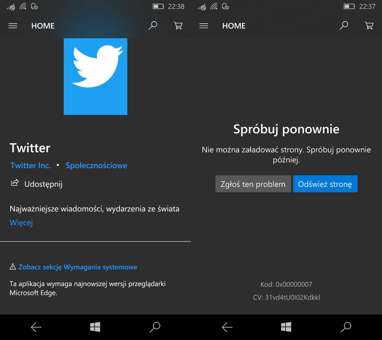Viewport: 382px width, 340px height.
Task: Tap the bottom search button on right phone
Action: (346, 327)
